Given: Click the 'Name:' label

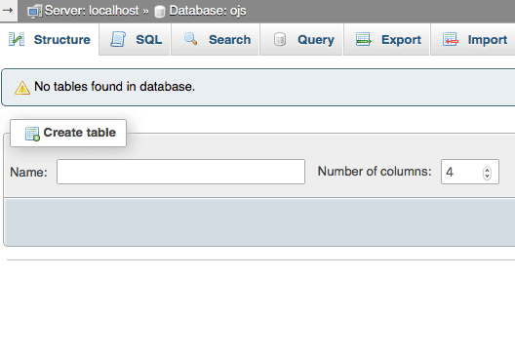Looking at the screenshot, I should [x=28, y=172].
